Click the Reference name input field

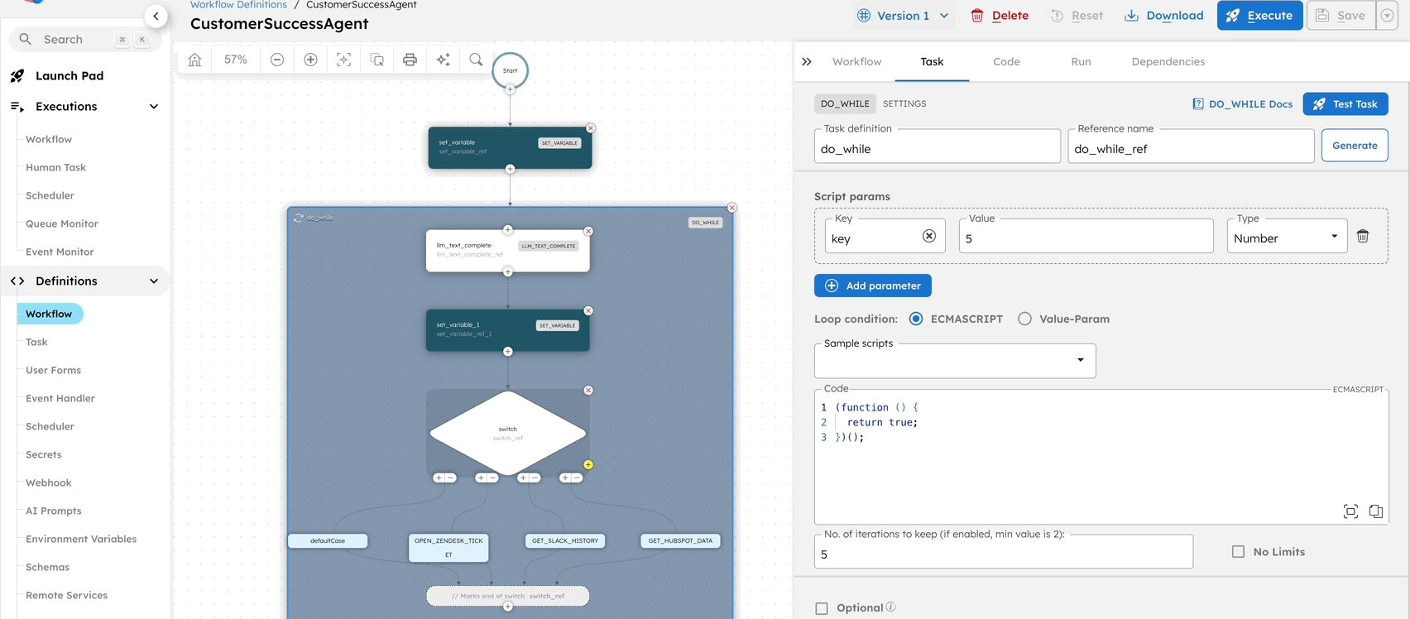1190,149
